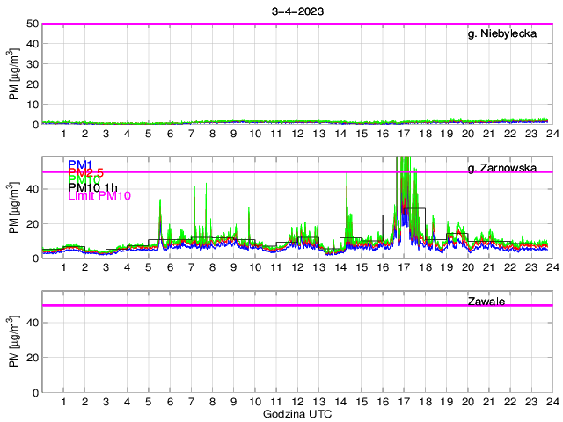Click the tall green peak near hour 17
Viewport: 563px width, 422px height.
(404, 176)
